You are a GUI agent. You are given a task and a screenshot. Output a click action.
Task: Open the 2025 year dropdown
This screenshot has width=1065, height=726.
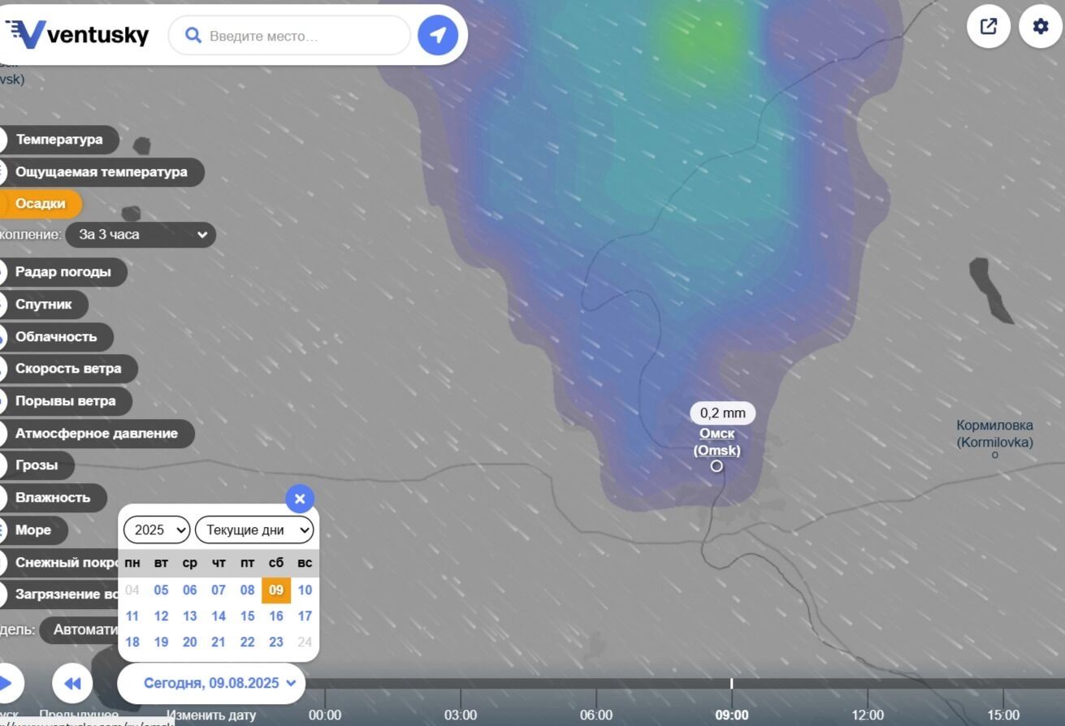[156, 530]
